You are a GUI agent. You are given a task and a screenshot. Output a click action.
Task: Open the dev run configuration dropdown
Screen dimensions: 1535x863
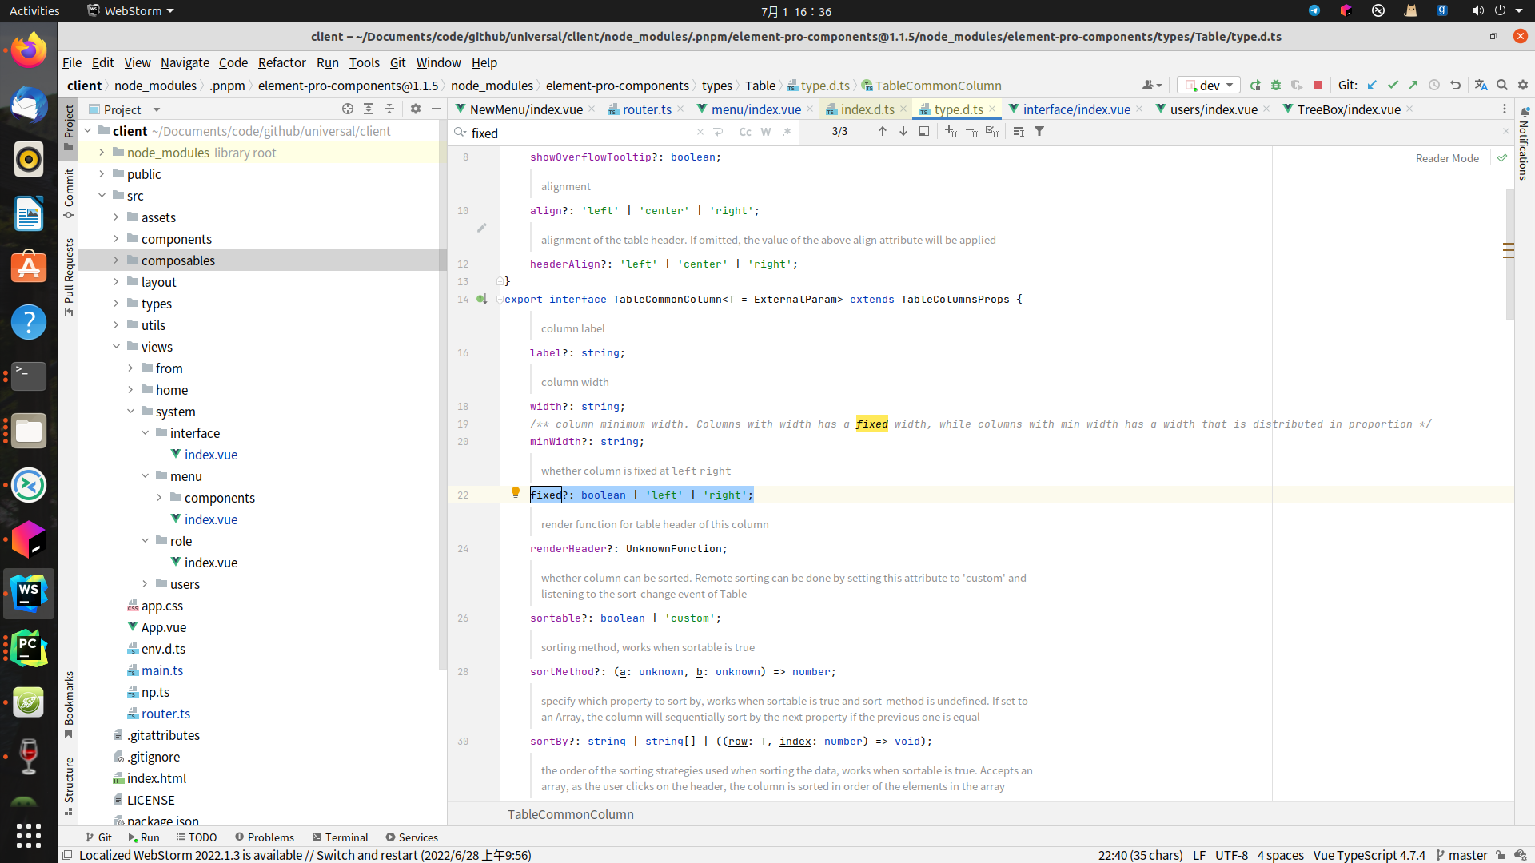pos(1208,85)
